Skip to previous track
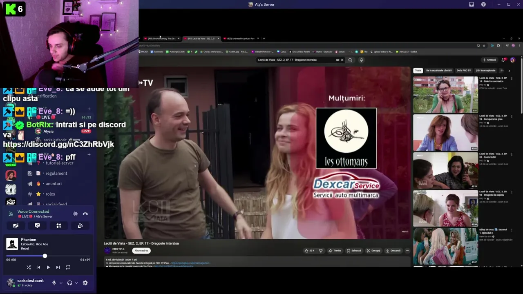The height and width of the screenshot is (294, 523). coord(38,267)
